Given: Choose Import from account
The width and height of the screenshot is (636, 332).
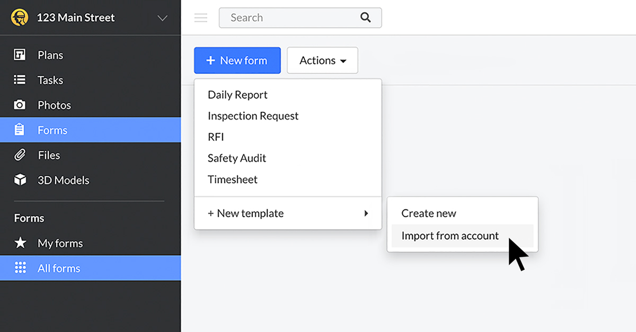Looking at the screenshot, I should pyautogui.click(x=449, y=236).
